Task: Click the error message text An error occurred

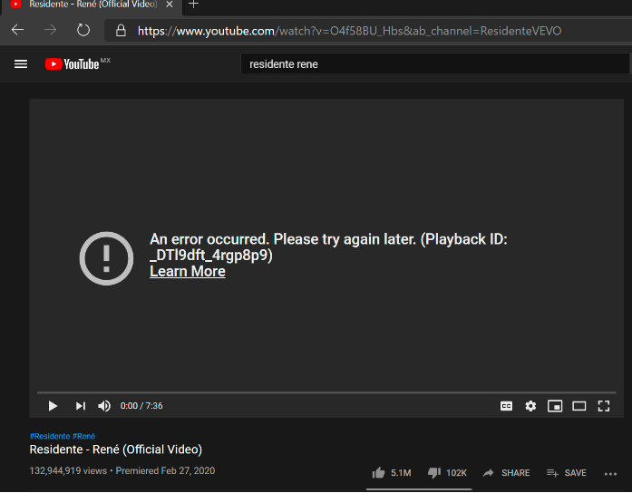Action: coord(209,239)
